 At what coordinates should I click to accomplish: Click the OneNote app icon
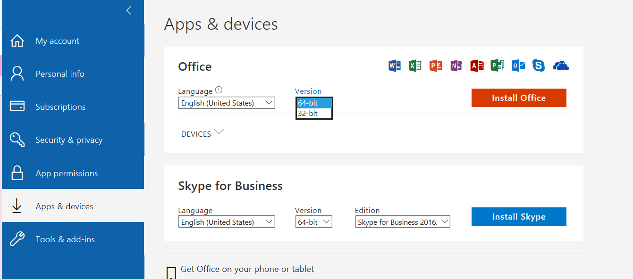456,66
